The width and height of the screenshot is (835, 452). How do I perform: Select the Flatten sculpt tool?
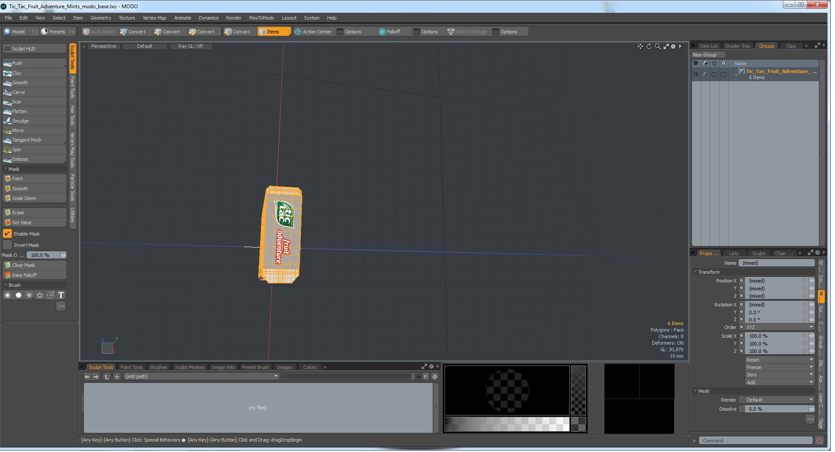click(34, 112)
